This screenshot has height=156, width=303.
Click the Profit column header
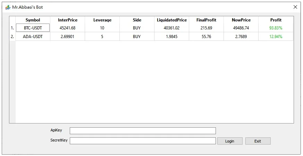(276, 20)
